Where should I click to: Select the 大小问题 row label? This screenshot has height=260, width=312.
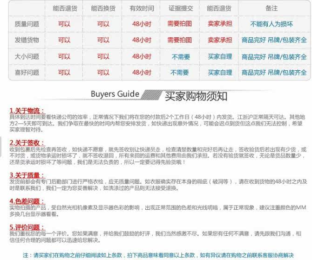point(27,56)
